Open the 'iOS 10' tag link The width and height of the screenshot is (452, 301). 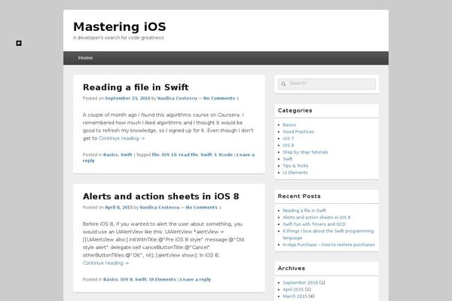tap(169, 155)
